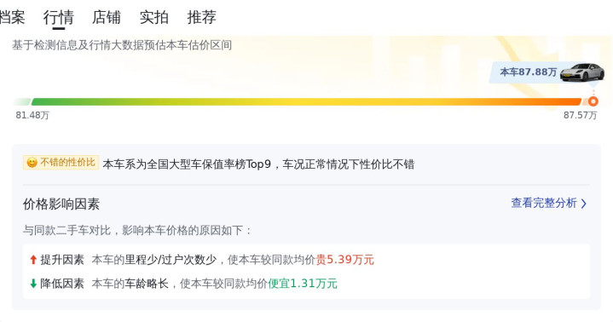The width and height of the screenshot is (613, 322).
Task: Click the green-to-orange price range bar
Action: 306,102
